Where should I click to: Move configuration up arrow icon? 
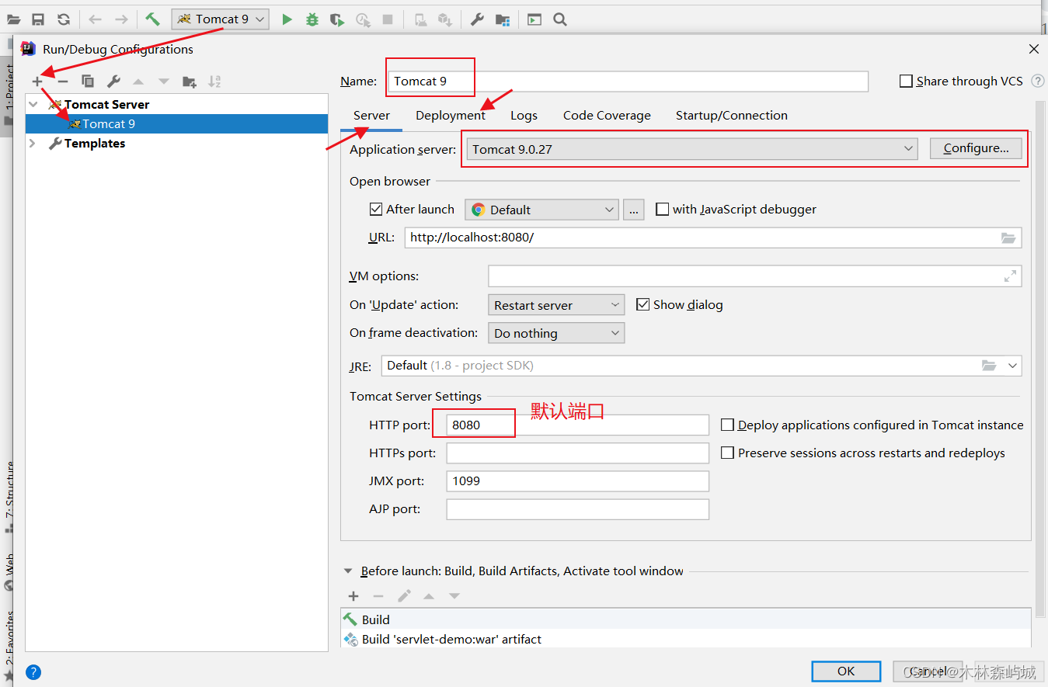coord(138,81)
